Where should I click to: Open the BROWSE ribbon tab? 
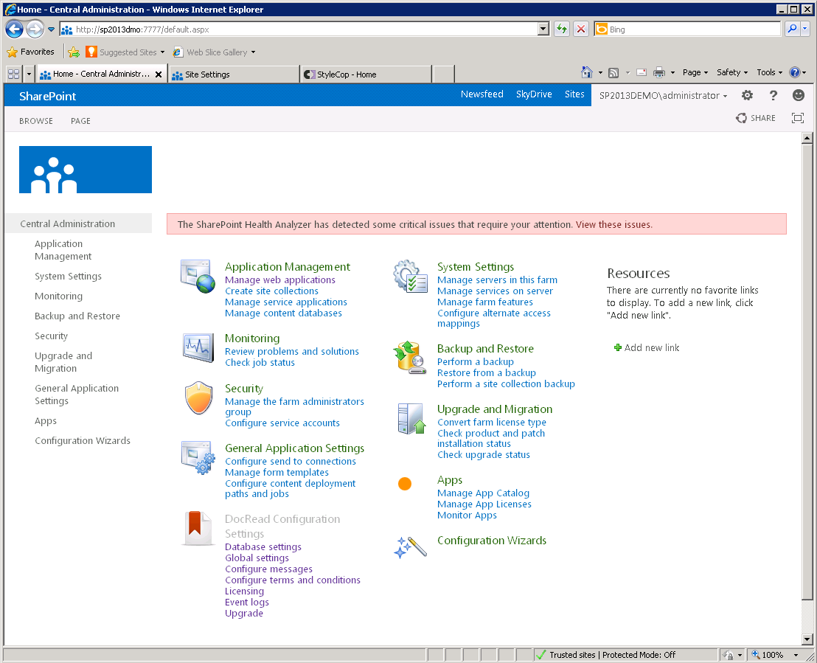36,121
